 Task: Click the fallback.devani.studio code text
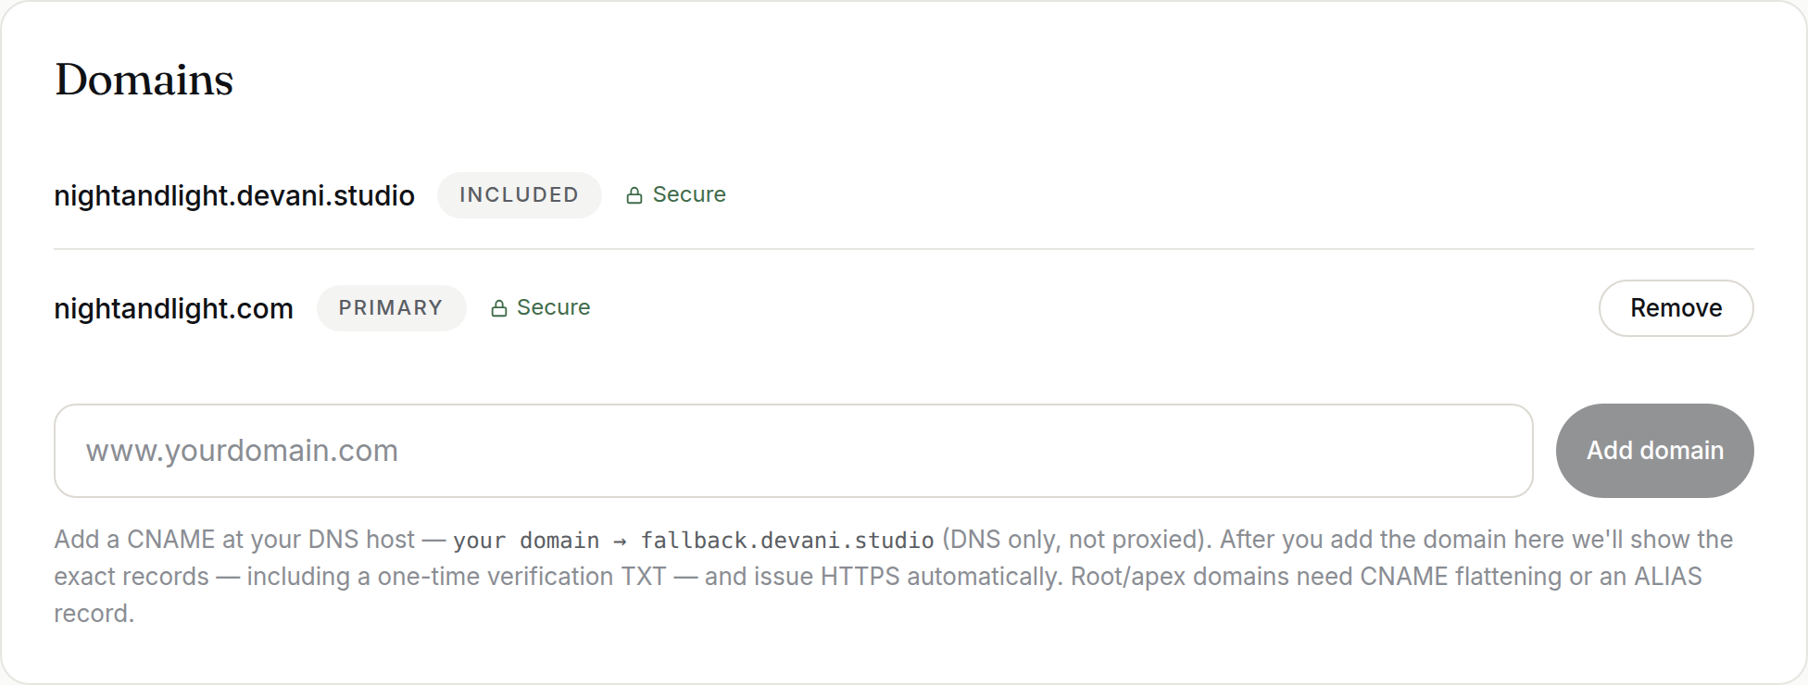click(787, 540)
